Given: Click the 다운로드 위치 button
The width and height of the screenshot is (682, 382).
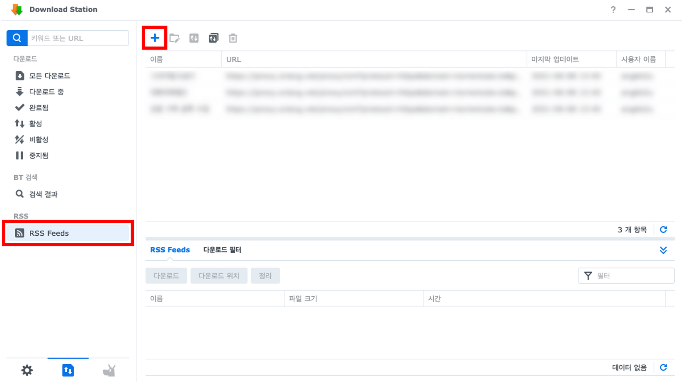Looking at the screenshot, I should tap(219, 276).
